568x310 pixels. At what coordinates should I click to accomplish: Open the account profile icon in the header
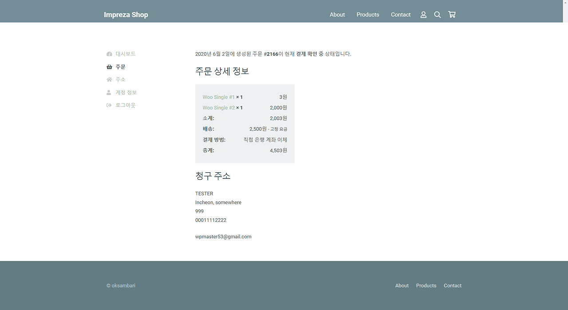coord(423,14)
